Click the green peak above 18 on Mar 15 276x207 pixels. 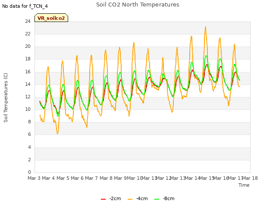[206, 56]
